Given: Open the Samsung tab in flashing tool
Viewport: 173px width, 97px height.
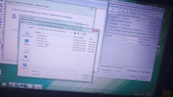Looking at the screenshot, I should click(x=132, y=9).
